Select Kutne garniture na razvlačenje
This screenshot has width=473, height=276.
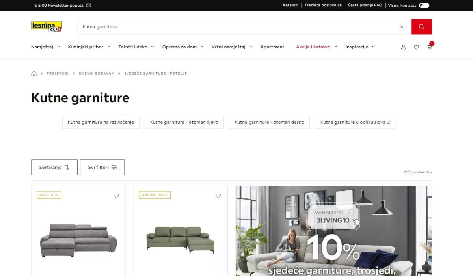pos(101,122)
